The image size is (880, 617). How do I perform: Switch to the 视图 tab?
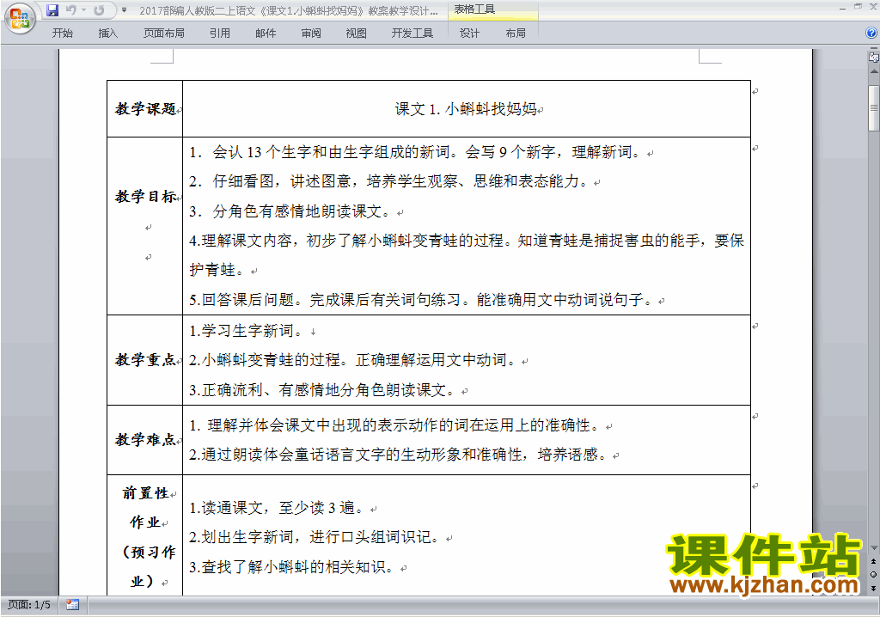[x=357, y=34]
